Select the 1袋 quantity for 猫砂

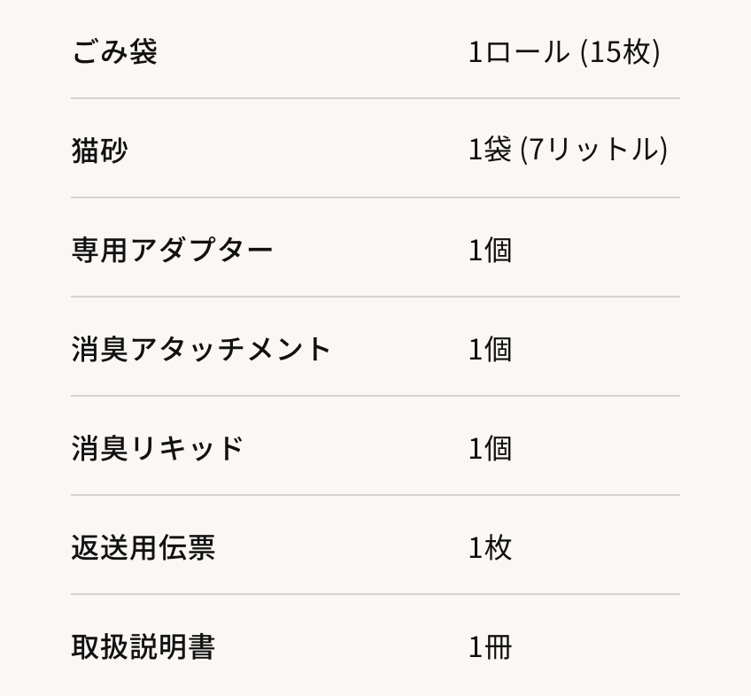490,151
